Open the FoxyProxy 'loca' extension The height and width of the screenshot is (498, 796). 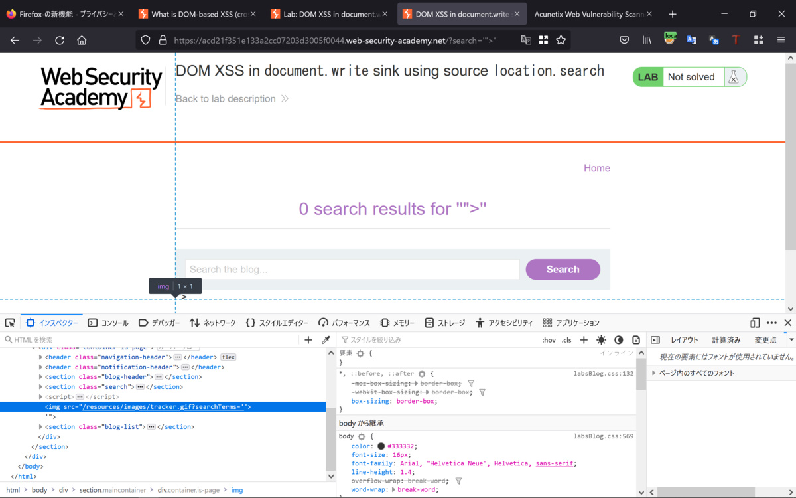670,39
